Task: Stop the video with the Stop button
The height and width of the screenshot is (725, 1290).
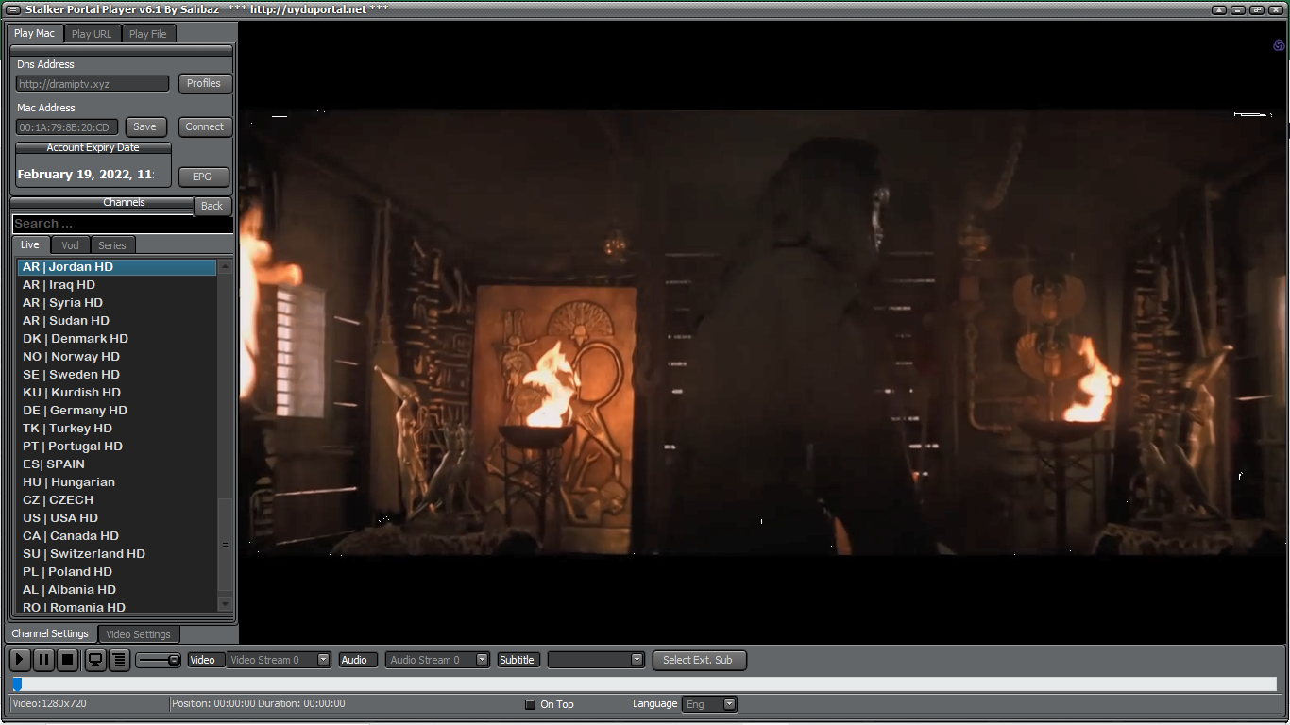Action: [67, 660]
